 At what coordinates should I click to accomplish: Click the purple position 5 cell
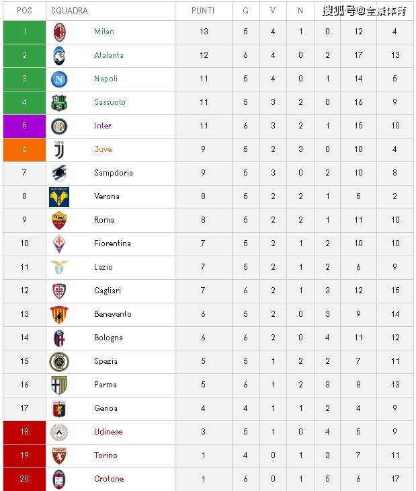[24, 126]
